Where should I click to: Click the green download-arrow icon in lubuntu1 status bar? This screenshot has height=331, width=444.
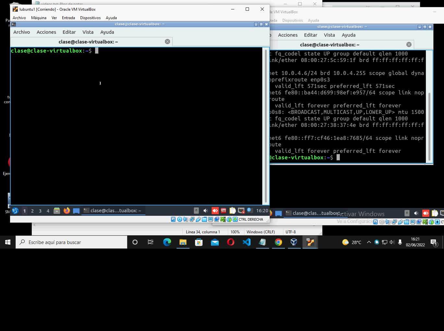pos(235,219)
